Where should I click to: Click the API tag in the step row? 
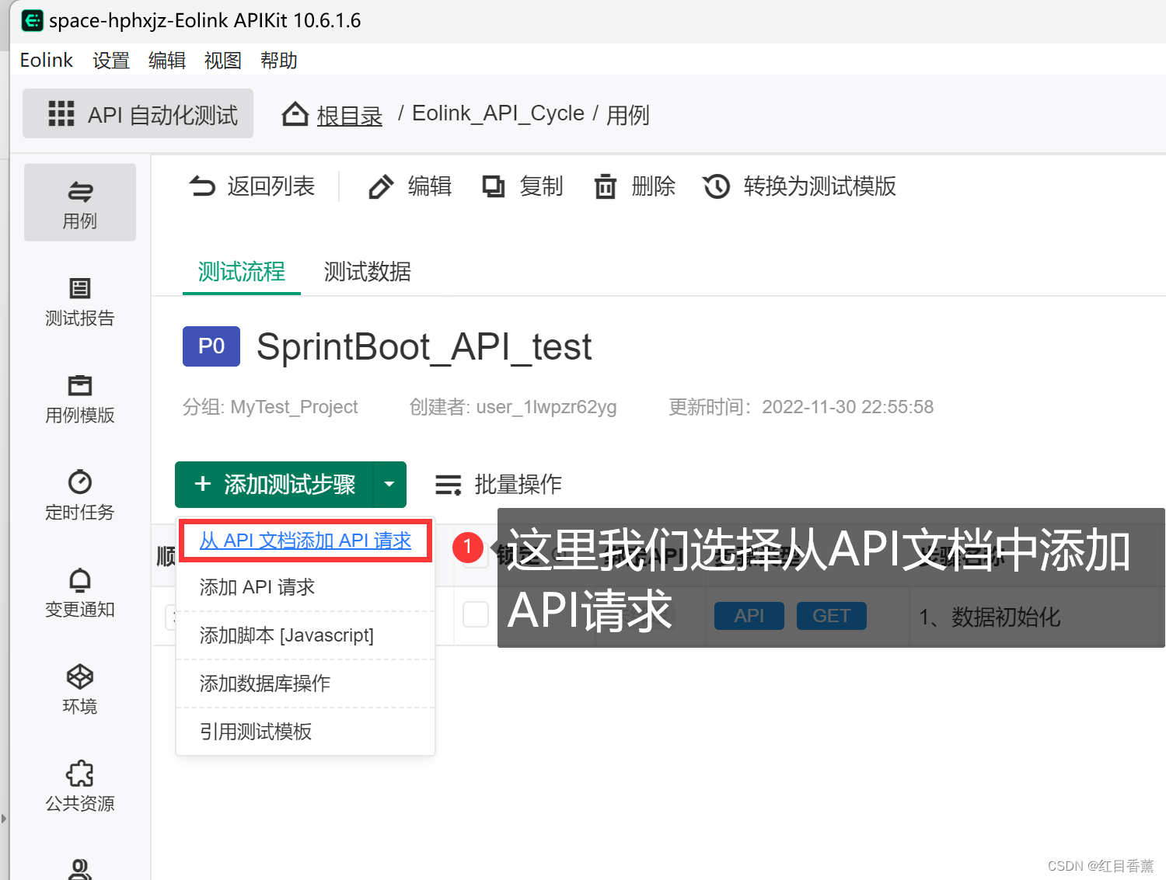pos(749,616)
